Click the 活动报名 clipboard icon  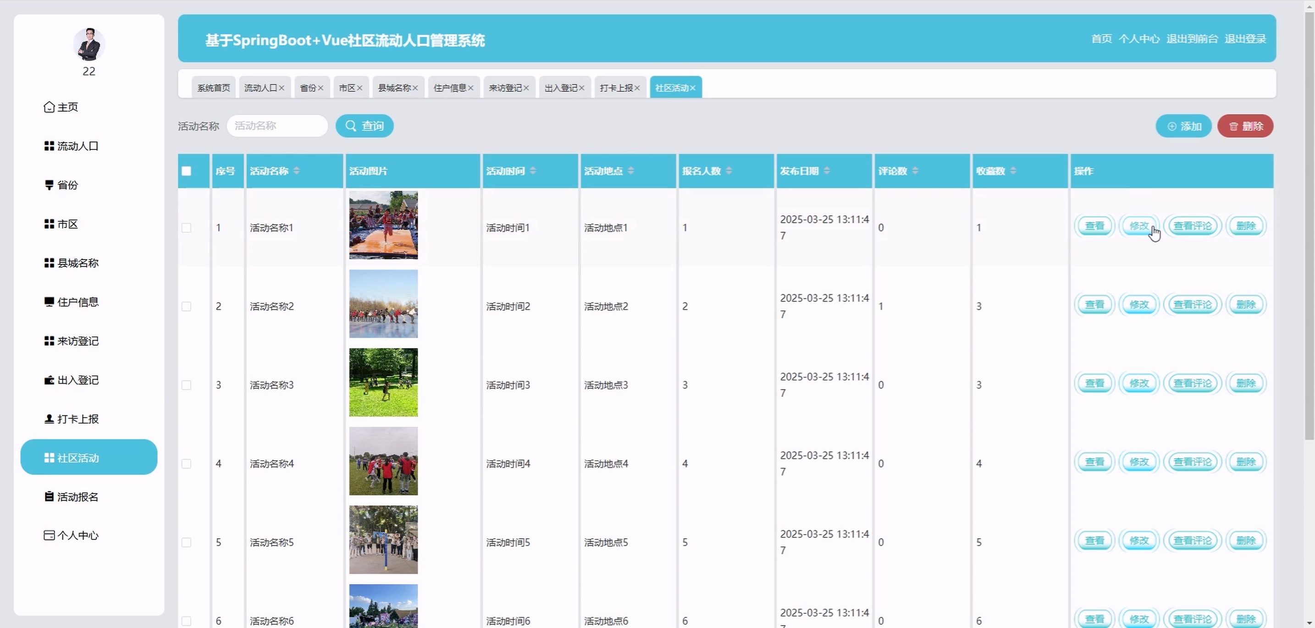(x=49, y=496)
